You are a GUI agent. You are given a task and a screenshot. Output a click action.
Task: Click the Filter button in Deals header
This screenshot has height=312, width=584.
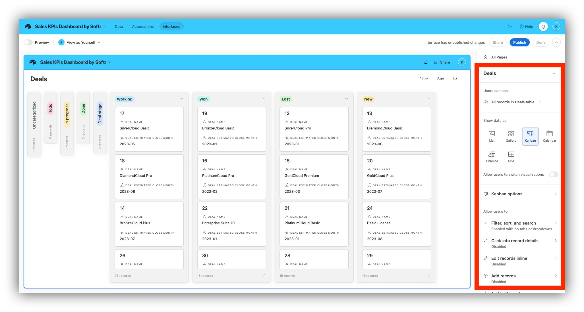(423, 79)
